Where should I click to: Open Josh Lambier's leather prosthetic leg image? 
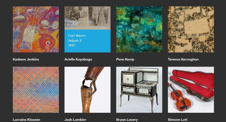88,90
